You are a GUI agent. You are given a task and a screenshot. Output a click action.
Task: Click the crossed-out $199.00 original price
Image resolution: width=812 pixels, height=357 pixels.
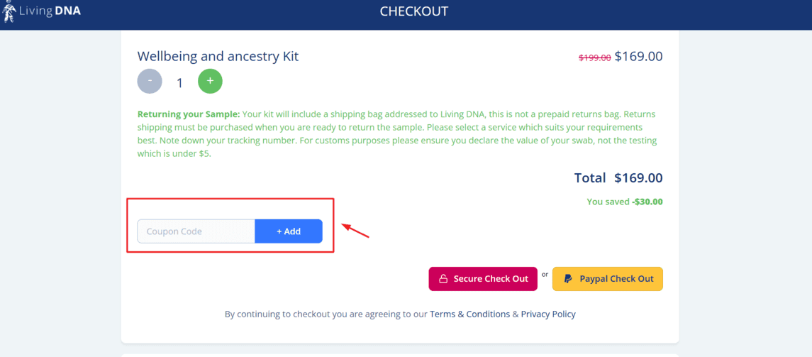[594, 58]
